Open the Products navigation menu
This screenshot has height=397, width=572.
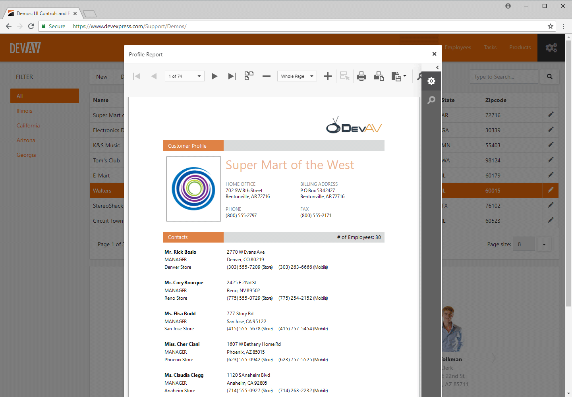[x=520, y=47]
